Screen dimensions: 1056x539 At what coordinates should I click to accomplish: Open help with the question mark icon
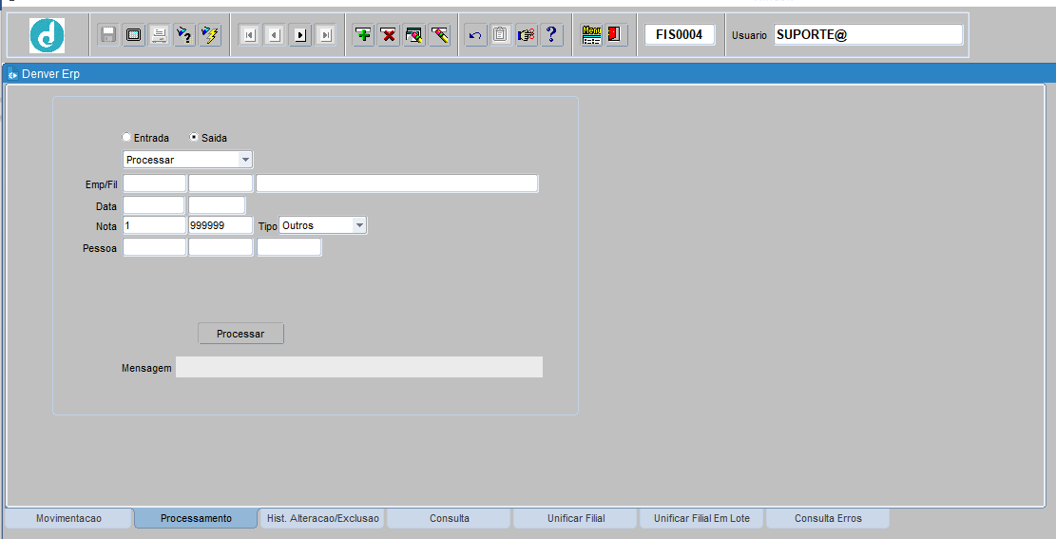click(551, 35)
